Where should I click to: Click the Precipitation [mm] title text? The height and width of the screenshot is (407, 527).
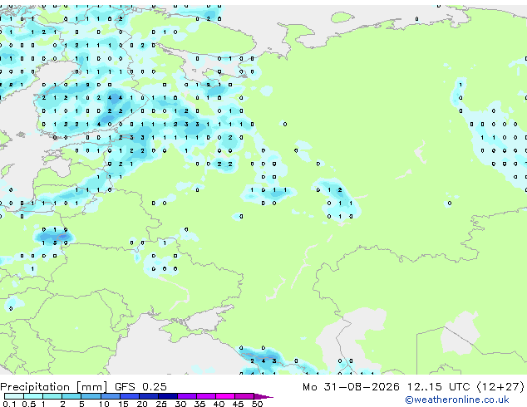(x=54, y=387)
